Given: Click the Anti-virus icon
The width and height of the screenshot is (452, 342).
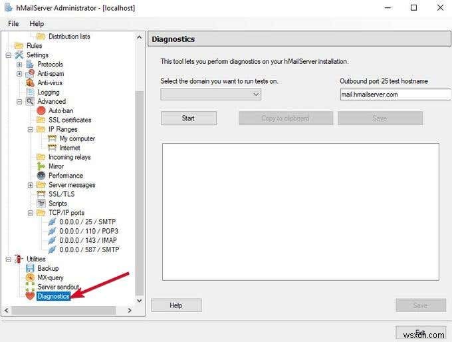Looking at the screenshot, I should [x=30, y=83].
